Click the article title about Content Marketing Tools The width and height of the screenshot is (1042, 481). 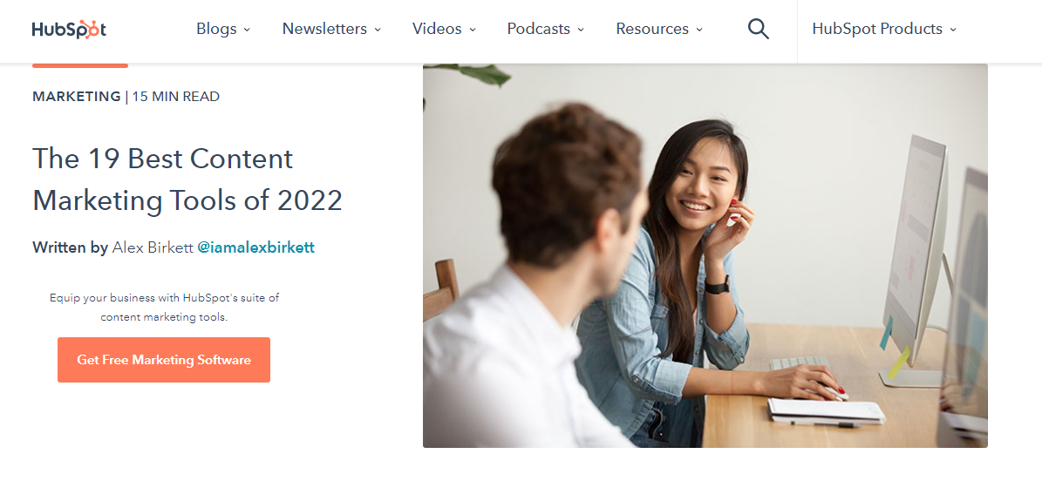pos(187,180)
